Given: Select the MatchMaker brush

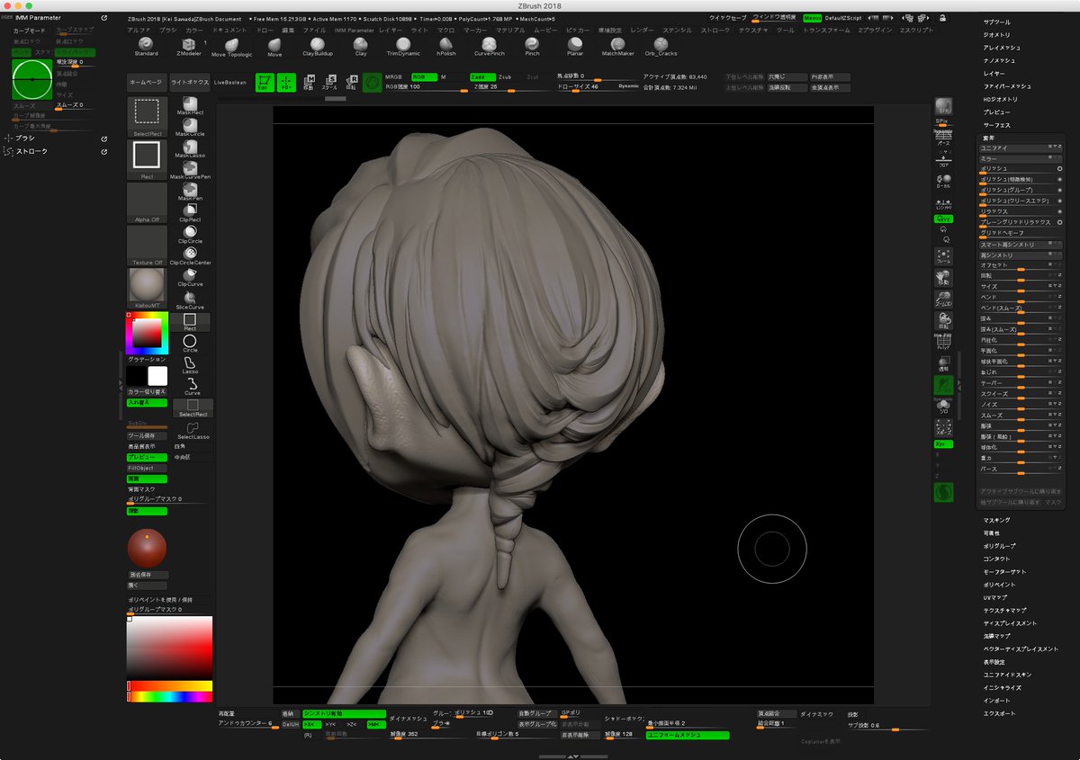Looking at the screenshot, I should point(617,46).
